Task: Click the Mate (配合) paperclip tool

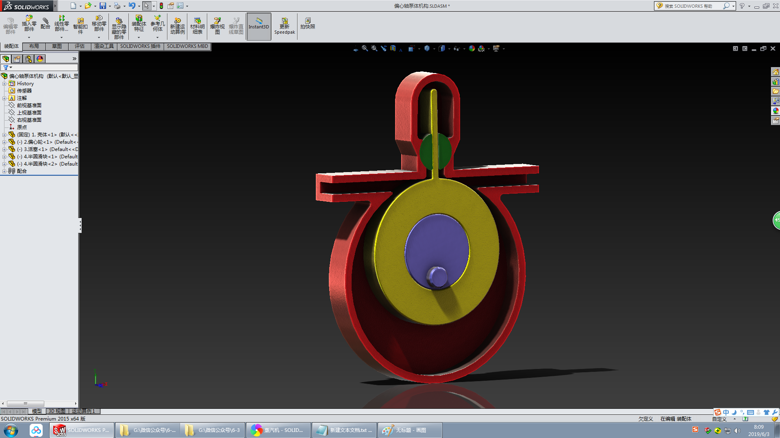Action: [x=46, y=24]
